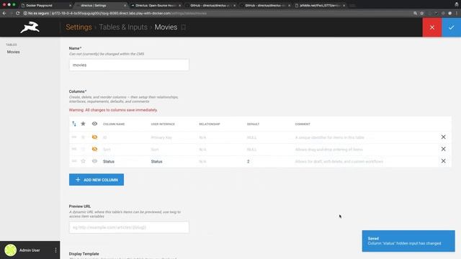Cancel editing with the red X button

432,27
